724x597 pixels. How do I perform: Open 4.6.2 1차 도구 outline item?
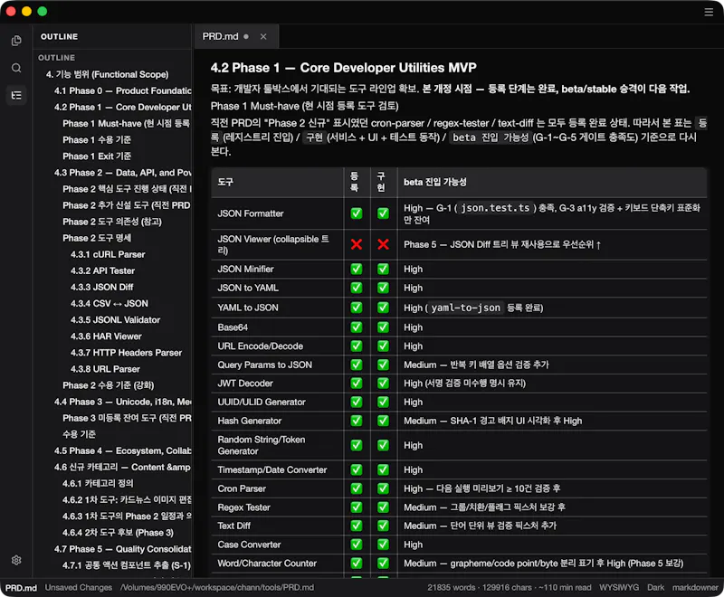(127, 499)
